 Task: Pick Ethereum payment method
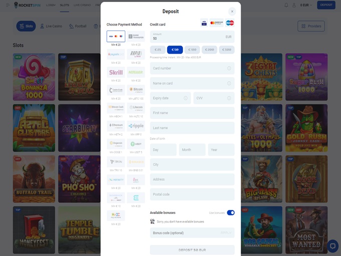pyautogui.click(x=116, y=126)
